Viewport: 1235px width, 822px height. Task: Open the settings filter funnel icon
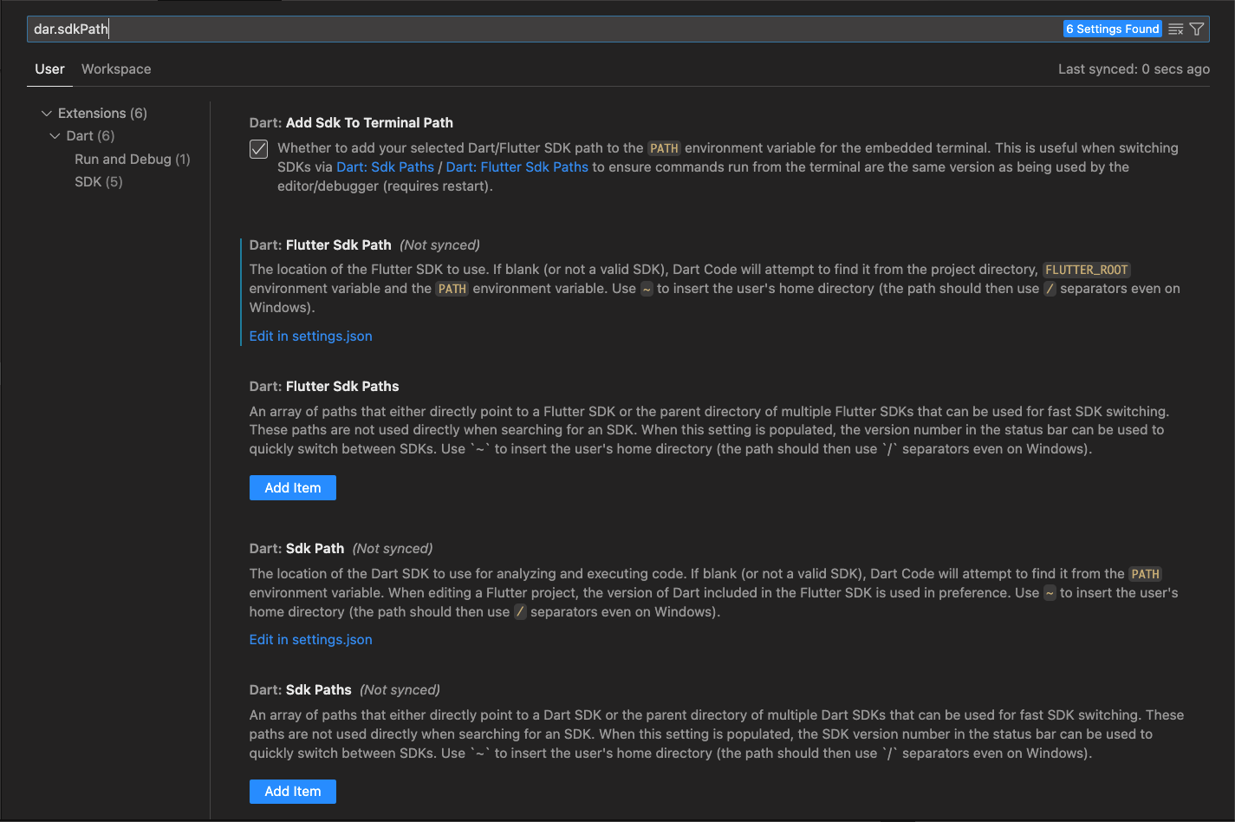pos(1197,29)
